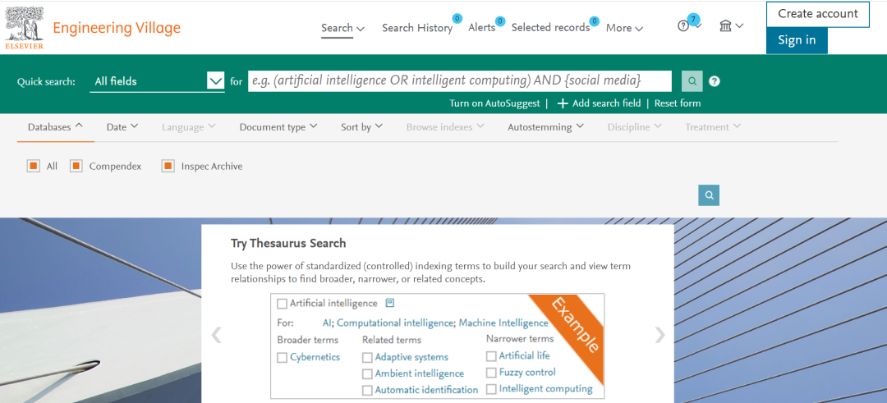This screenshot has height=403, width=887.
Task: Toggle the Inspec Archive checkbox
Action: (168, 166)
